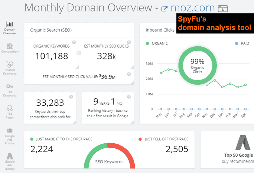Click the $36.9M click value figure
The height and width of the screenshot is (173, 254).
click(x=107, y=76)
